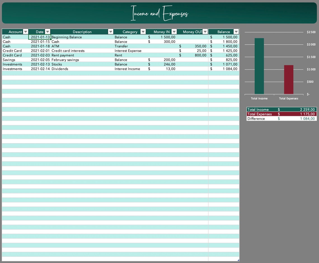Open the Account column filter
This screenshot has width=319, height=263.
[25, 32]
